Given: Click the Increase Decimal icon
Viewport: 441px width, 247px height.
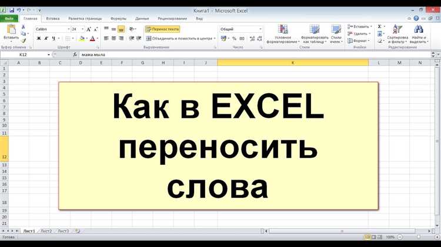Looking at the screenshot, I should click(252, 39).
